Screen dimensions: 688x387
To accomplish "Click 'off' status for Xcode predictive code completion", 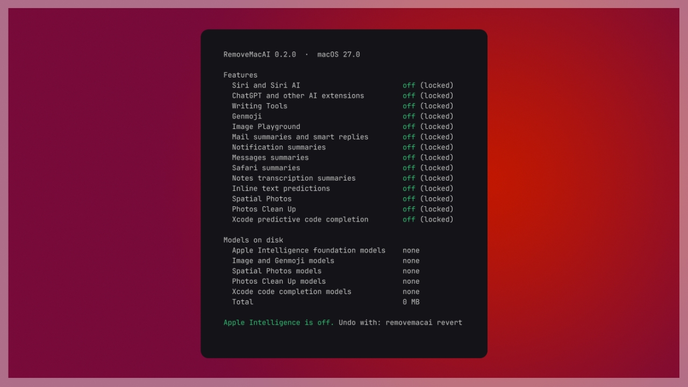I will tap(409, 219).
